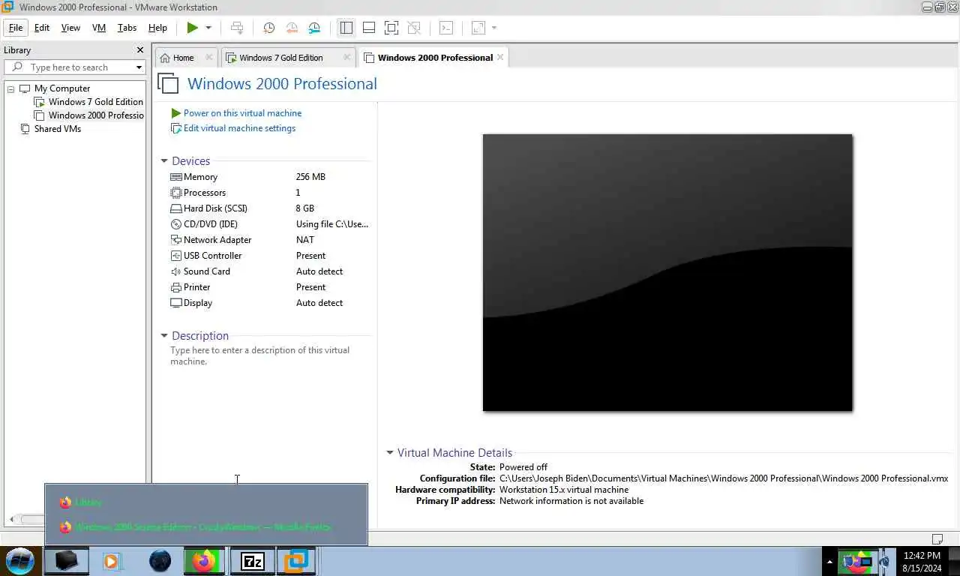Viewport: 960px width, 576px height.
Task: Click the Hard Disk (SCSI) device icon
Action: pos(176,208)
